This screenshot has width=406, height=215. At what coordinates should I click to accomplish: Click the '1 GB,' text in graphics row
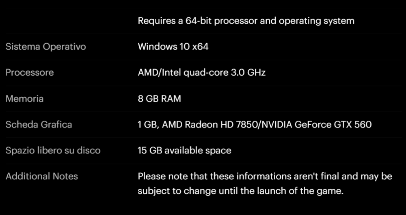(149, 125)
